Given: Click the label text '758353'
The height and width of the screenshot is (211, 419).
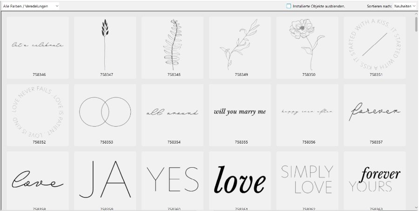Looking at the screenshot, I should tap(106, 142).
